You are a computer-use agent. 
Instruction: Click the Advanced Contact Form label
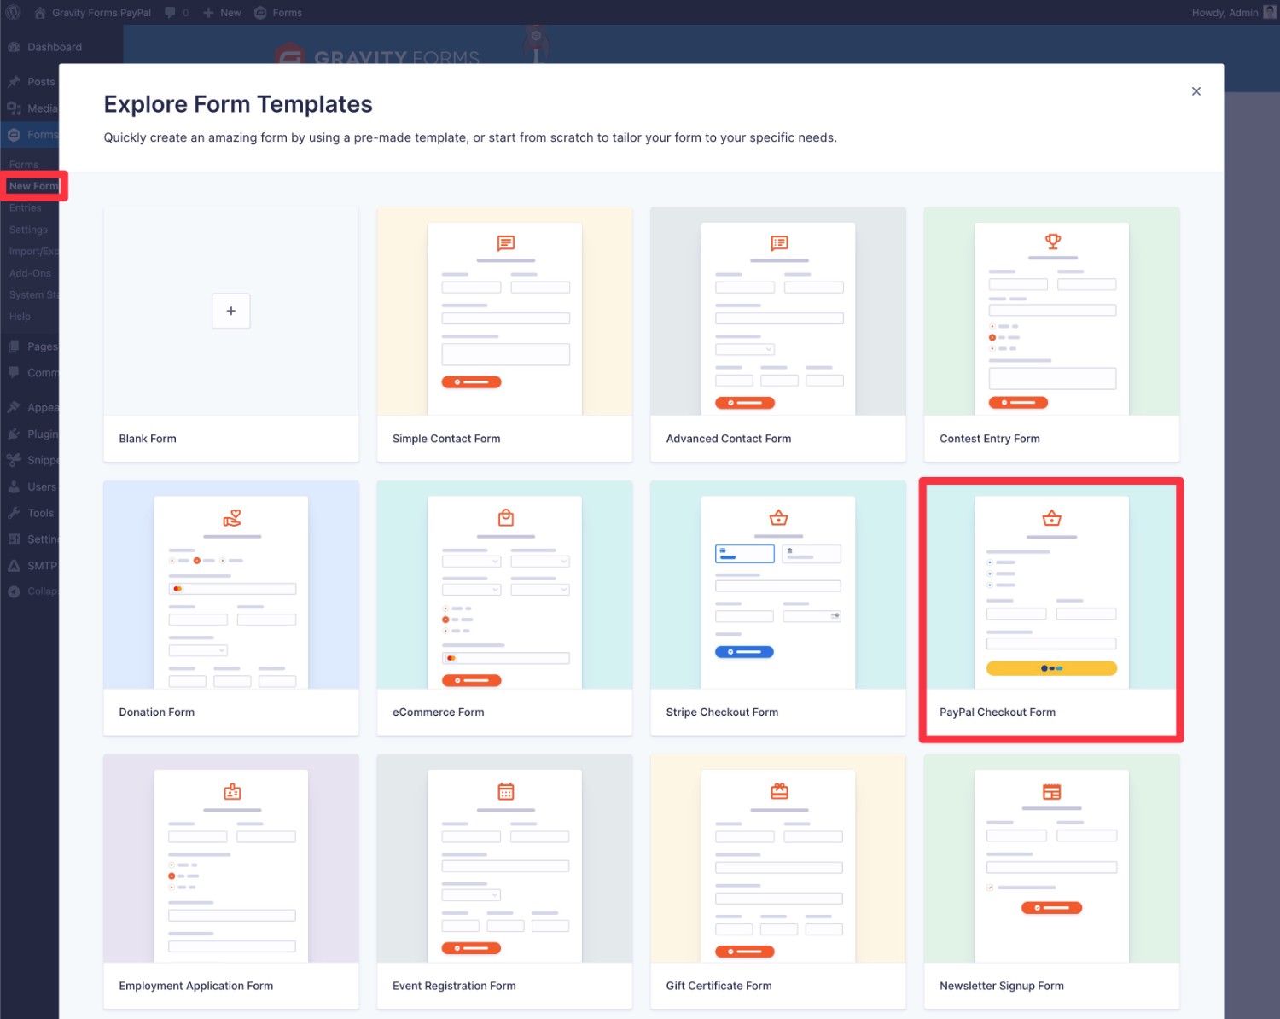[729, 439]
